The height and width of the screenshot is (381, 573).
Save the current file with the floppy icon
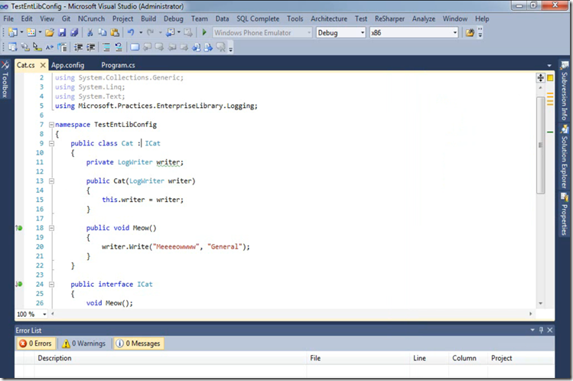point(62,33)
